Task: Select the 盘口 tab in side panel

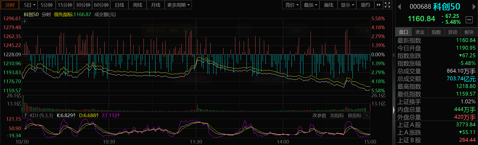Action: [404, 32]
